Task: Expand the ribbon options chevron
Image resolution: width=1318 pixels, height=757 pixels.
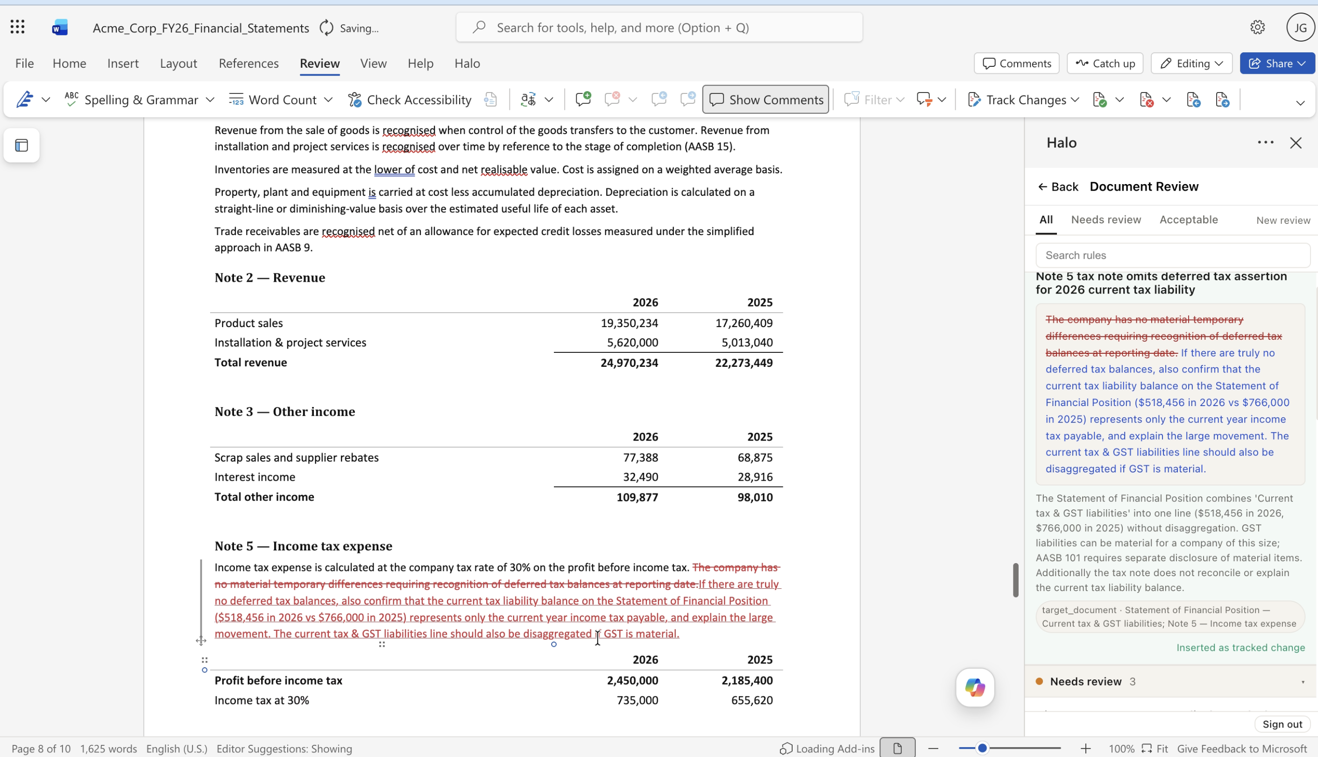Action: (1300, 102)
